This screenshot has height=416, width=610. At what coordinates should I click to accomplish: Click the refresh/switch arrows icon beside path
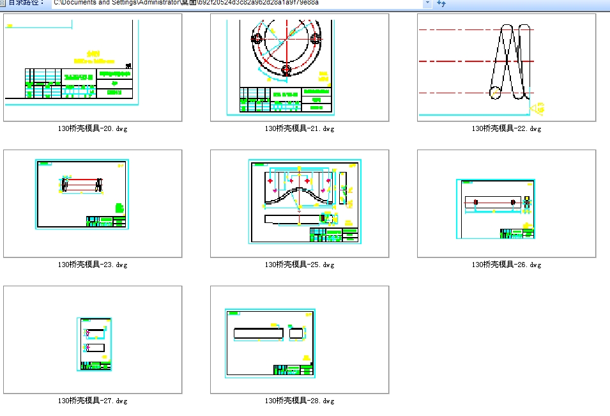tap(441, 3)
